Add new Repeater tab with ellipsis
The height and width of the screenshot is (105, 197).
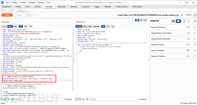tap(28, 10)
